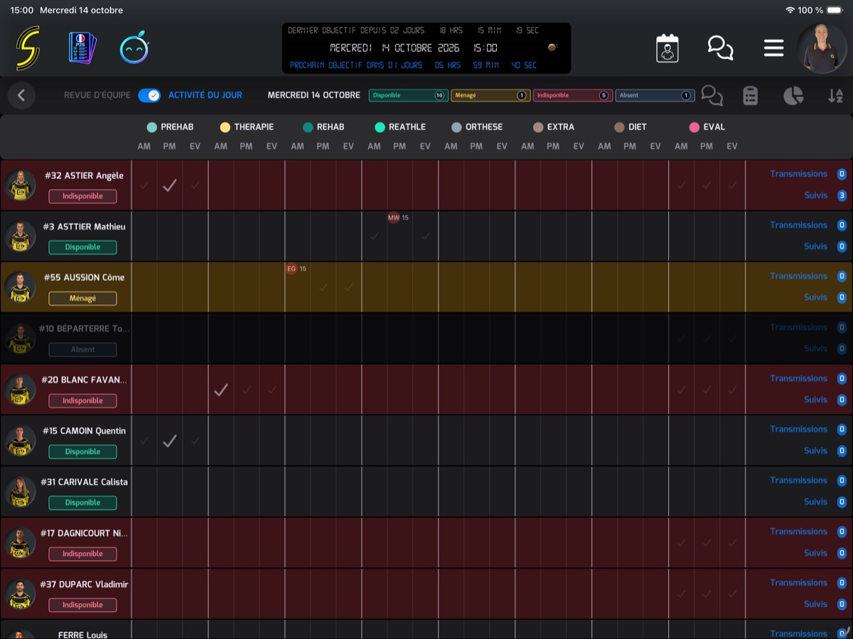Open the EG 15 marker for AUSSION Côme
This screenshot has height=639, width=853.
(296, 269)
